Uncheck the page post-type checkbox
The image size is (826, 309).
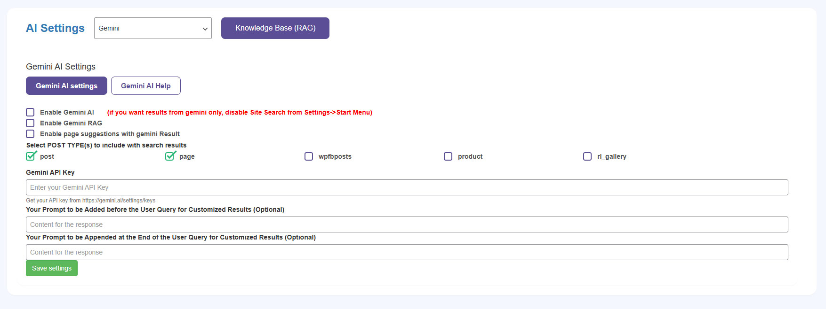coord(170,156)
